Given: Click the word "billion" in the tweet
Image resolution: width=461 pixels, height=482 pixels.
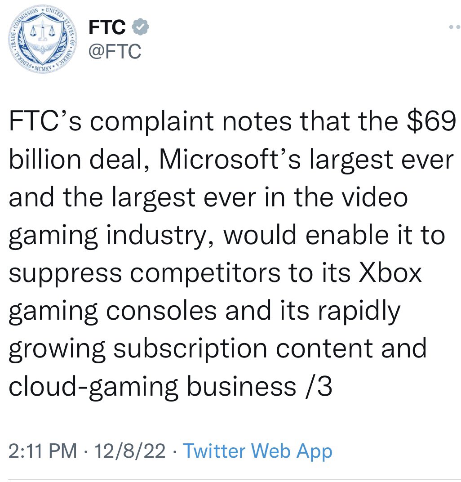Looking at the screenshot, I should (45, 159).
